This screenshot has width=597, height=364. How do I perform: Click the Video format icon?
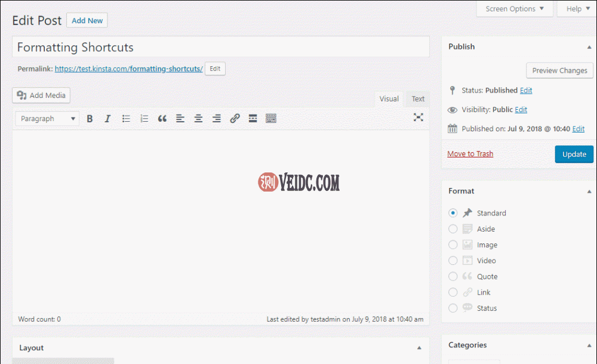(x=467, y=260)
